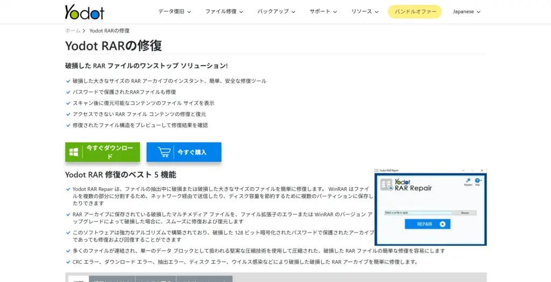Click the play arrow icon on the REPAIR button

point(442,224)
